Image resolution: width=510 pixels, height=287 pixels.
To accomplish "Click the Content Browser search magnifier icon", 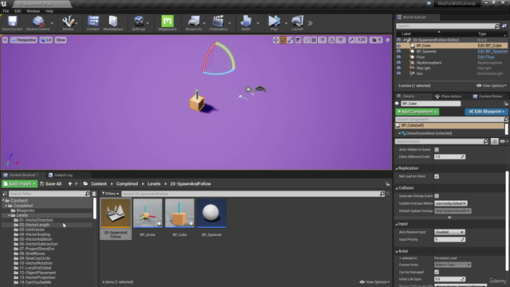I will pyautogui.click(x=382, y=194).
